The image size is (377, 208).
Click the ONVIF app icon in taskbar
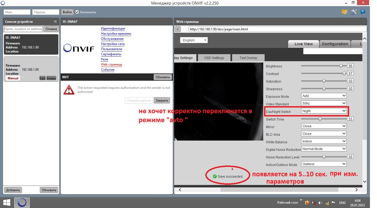(22, 202)
